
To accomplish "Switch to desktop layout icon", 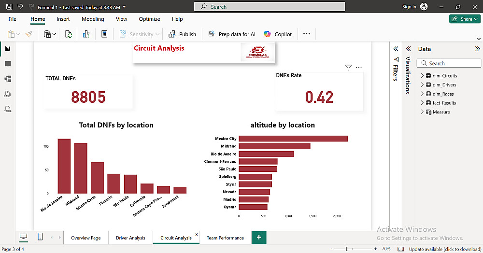I will coord(23,237).
